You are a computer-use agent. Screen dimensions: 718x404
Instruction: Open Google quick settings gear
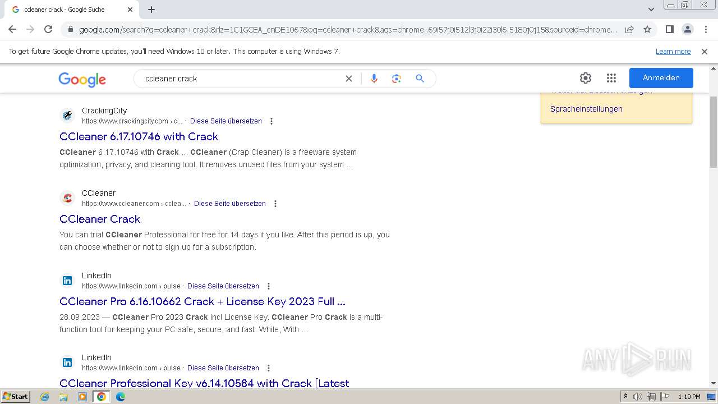(586, 78)
